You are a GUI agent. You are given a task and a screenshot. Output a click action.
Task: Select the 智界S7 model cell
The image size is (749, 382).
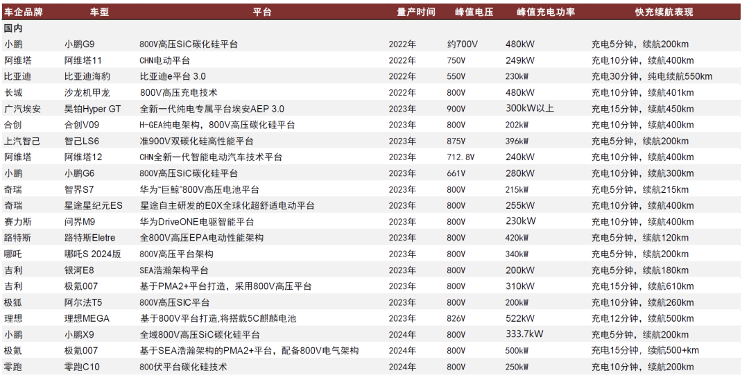[x=79, y=189]
